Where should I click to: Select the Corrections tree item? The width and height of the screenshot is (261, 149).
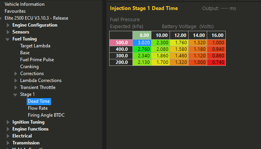point(32,74)
